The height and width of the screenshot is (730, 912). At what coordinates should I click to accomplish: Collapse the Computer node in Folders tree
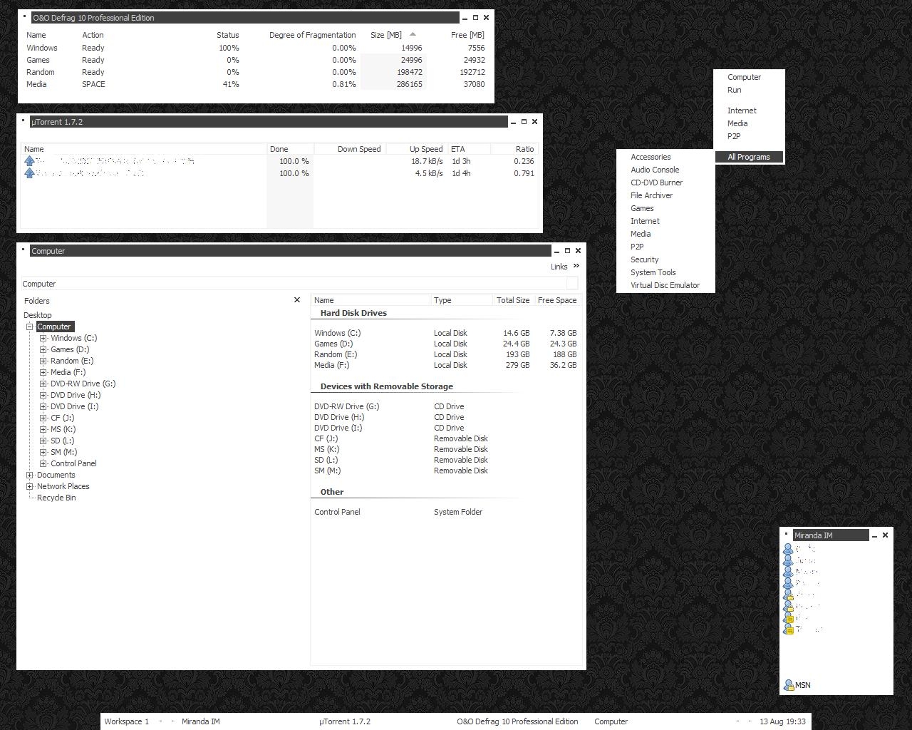[30, 327]
